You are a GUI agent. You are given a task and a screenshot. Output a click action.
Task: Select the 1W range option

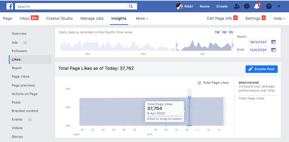(x=217, y=32)
